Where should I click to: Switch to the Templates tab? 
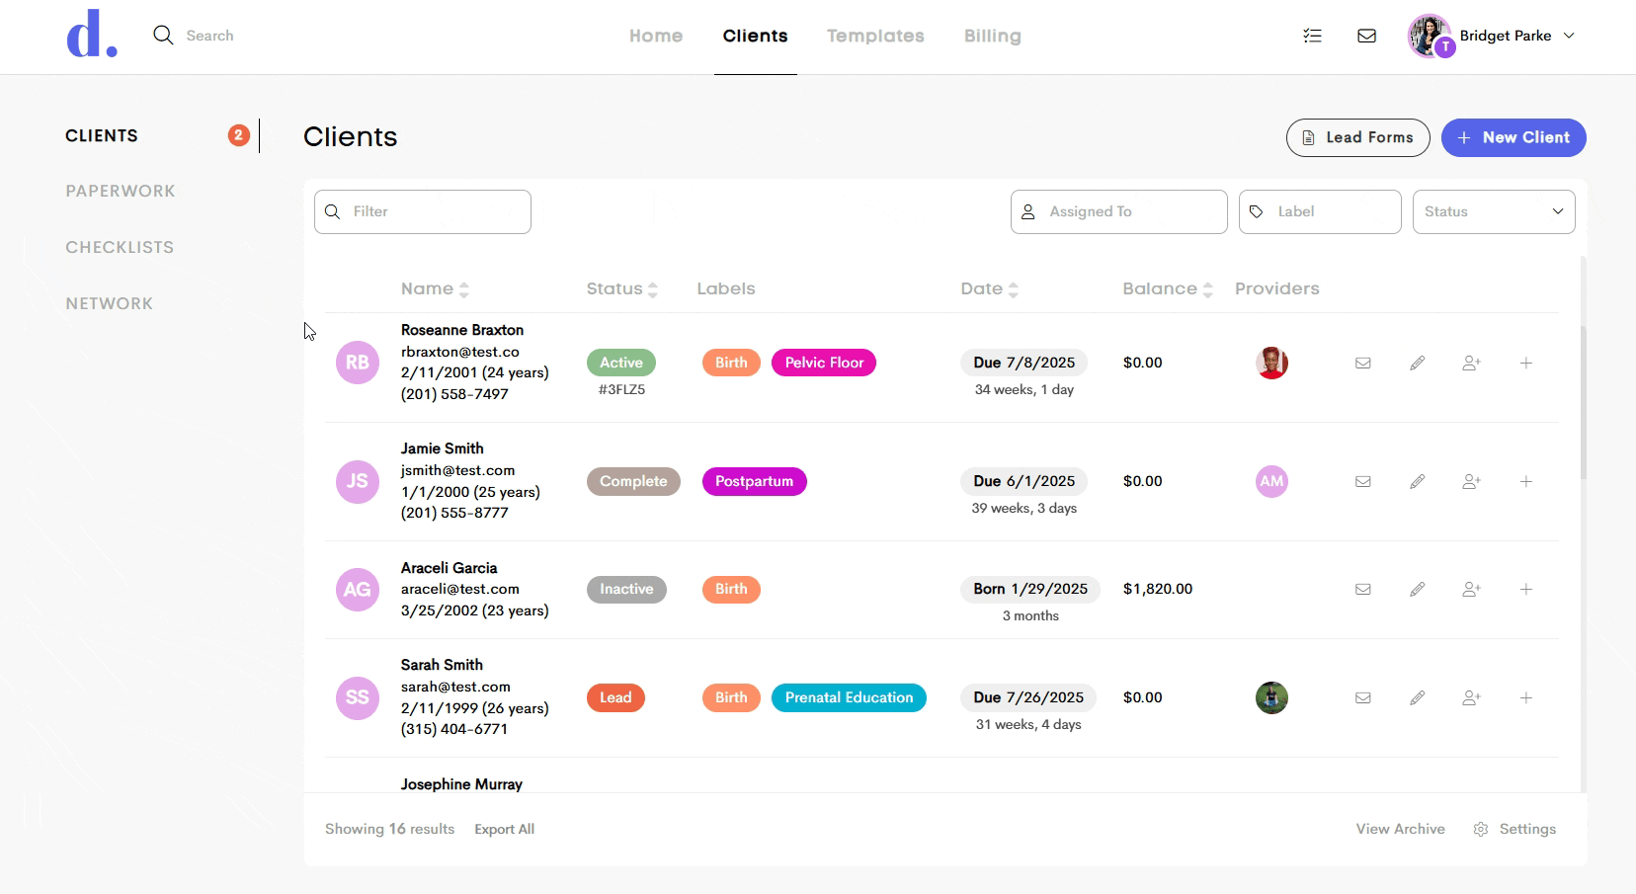point(875,36)
